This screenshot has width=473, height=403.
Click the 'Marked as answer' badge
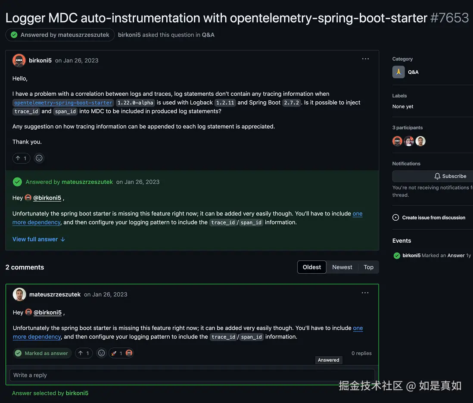(x=42, y=353)
